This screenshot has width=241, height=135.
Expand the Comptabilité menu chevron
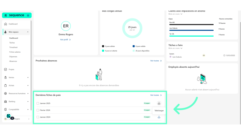[28, 110]
